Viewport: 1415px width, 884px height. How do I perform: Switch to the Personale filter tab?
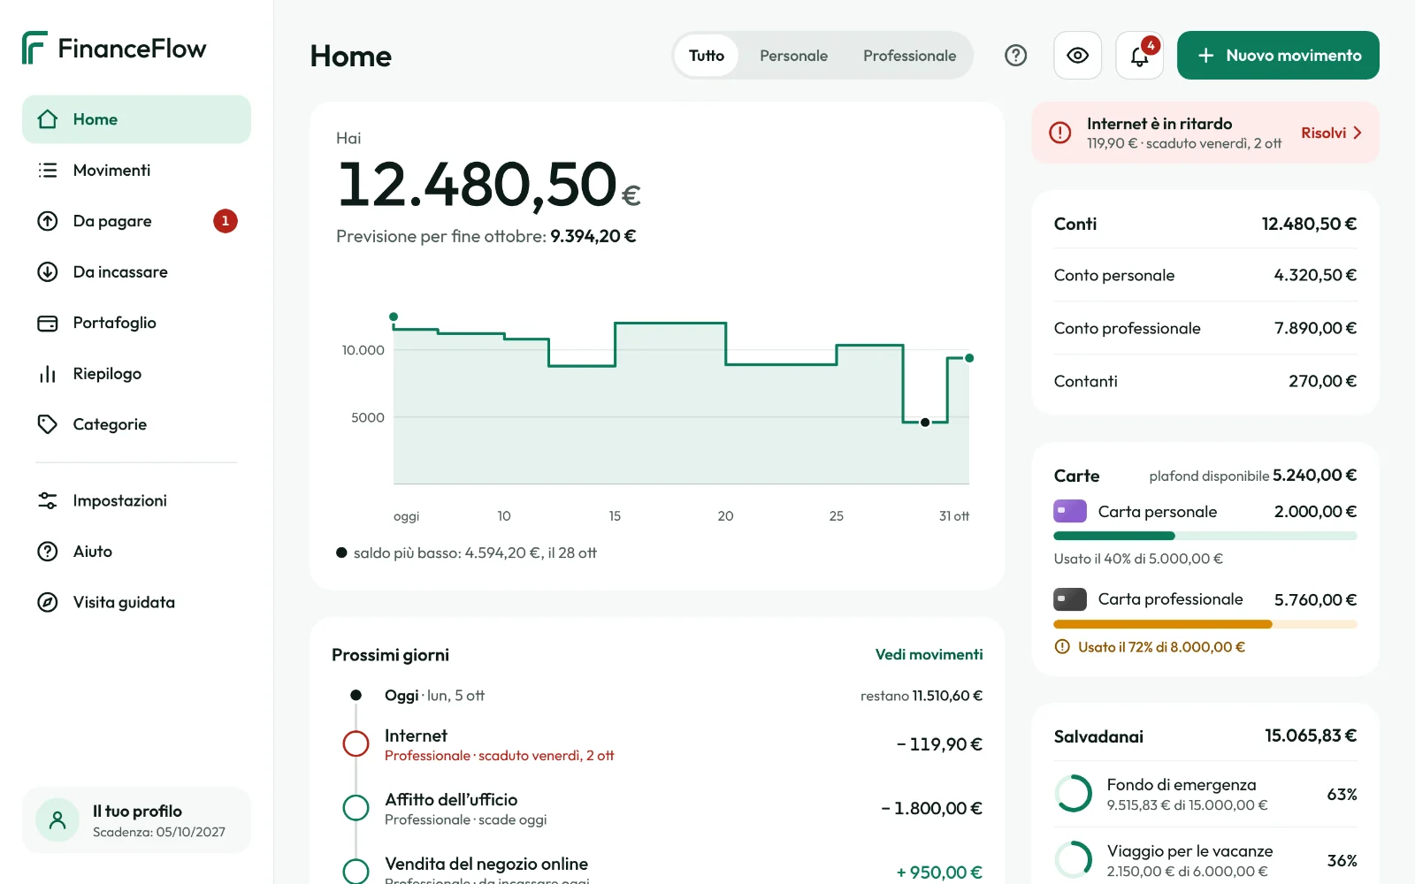pos(793,56)
